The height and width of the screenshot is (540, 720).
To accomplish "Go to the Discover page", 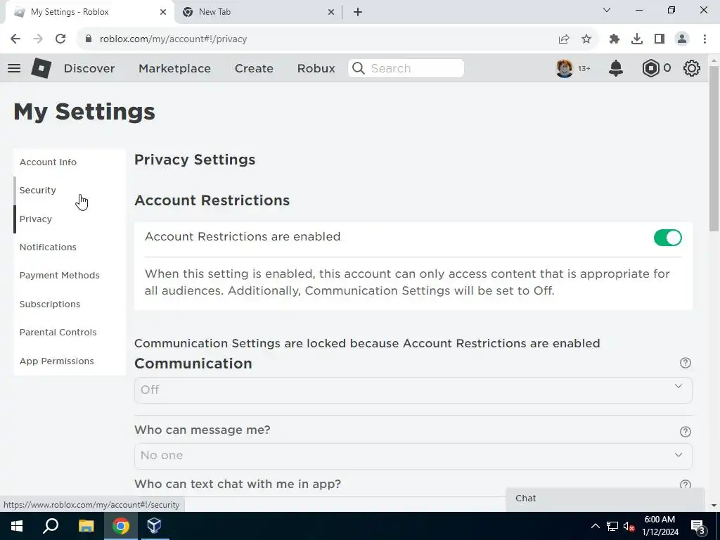I will 89,68.
